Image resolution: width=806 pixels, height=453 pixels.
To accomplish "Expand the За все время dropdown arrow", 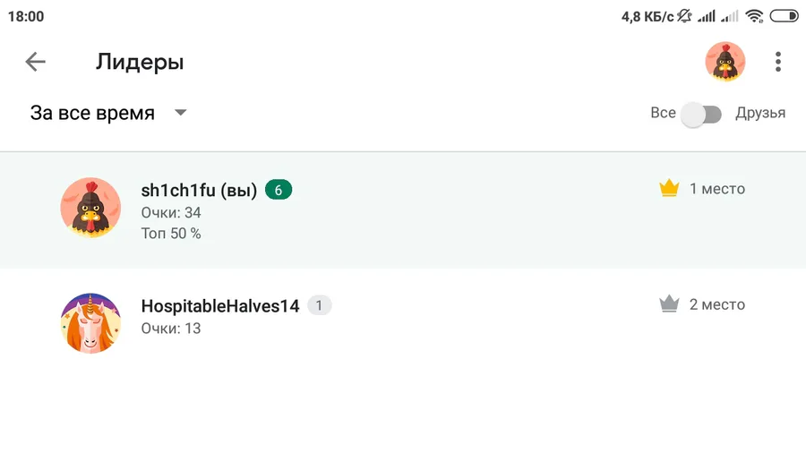I will click(x=180, y=113).
